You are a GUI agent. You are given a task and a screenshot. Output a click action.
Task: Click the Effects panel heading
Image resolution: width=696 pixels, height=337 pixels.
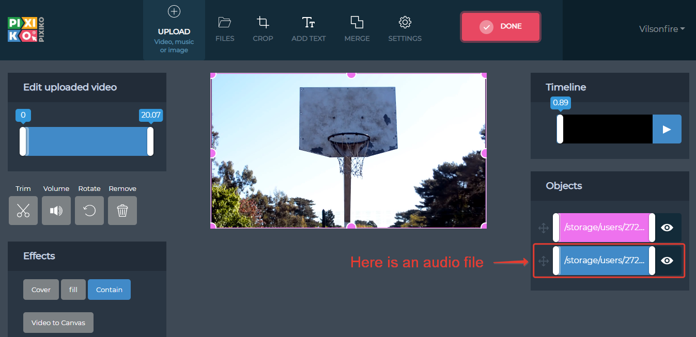[x=39, y=256]
